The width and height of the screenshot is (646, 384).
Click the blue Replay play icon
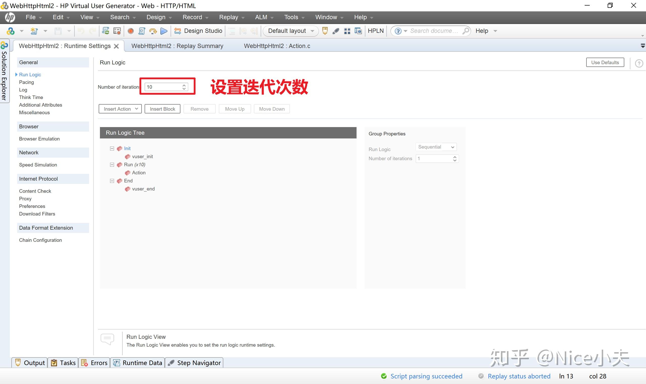(x=164, y=31)
